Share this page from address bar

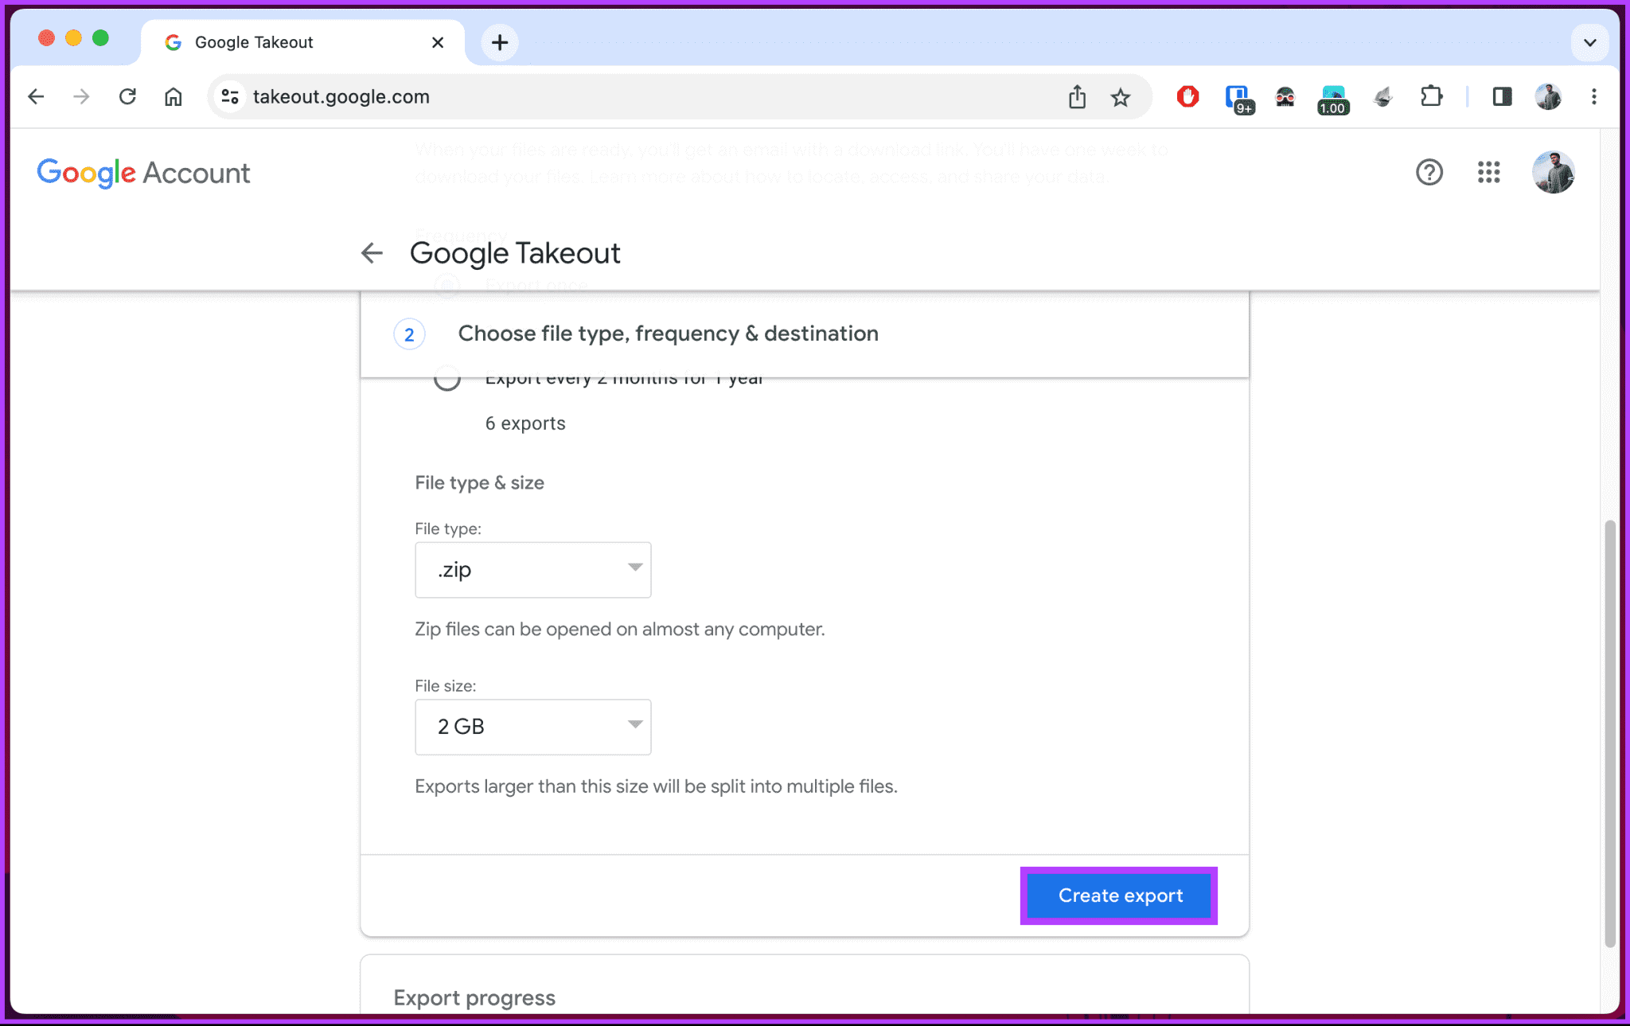coord(1077,96)
